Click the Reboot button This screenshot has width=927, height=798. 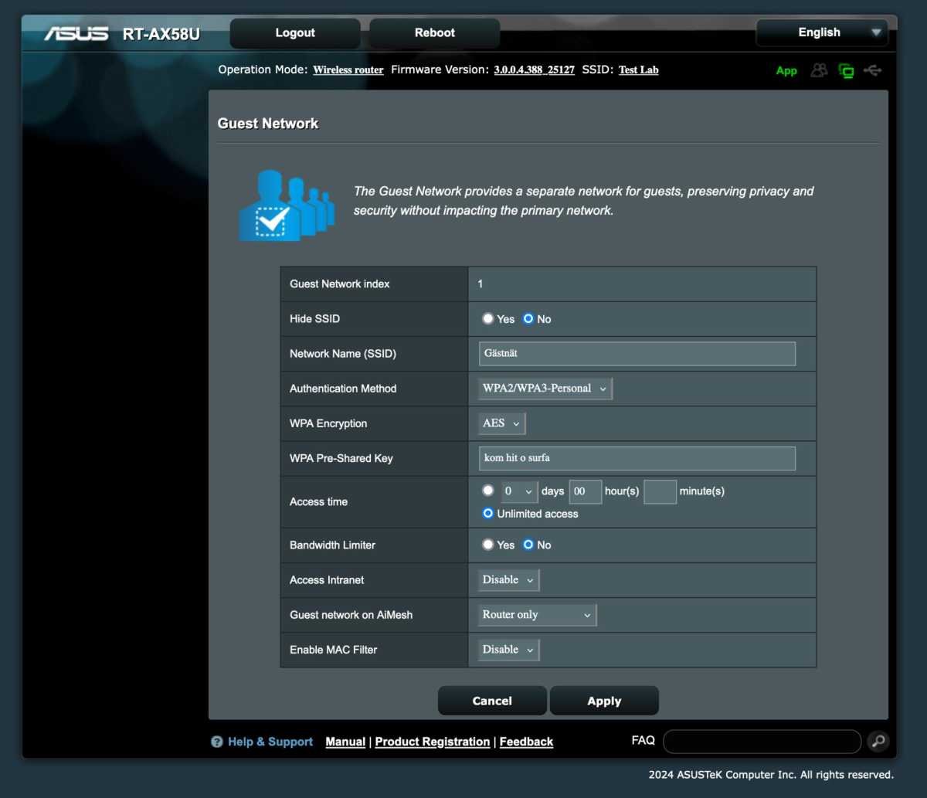point(435,33)
